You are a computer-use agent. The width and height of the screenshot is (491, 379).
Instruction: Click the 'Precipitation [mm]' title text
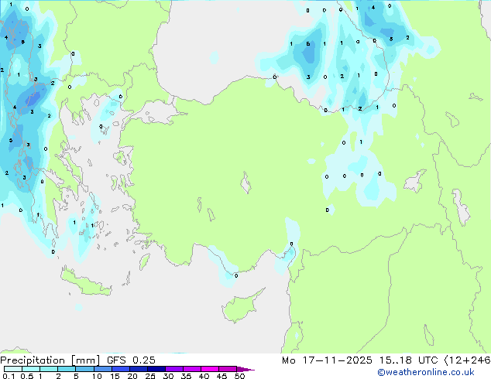[x=50, y=360]
